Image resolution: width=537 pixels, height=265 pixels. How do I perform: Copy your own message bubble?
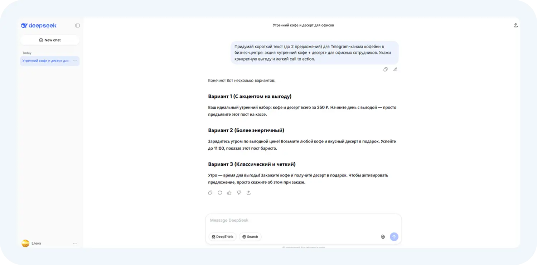tap(386, 69)
